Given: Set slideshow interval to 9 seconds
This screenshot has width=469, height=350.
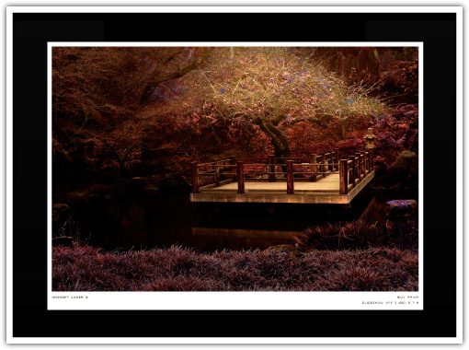Looking at the screenshot, I should click(418, 303).
